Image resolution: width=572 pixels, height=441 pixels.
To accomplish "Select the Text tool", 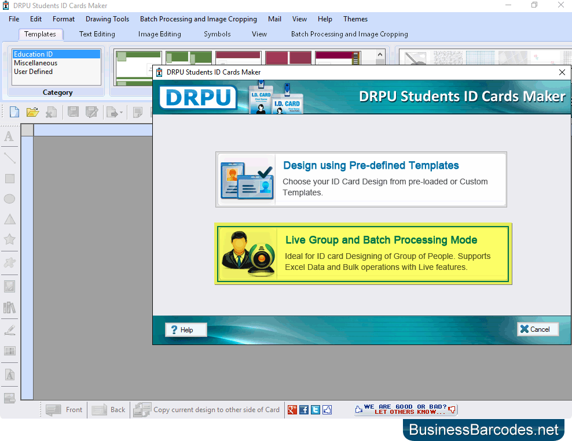I will point(9,136).
